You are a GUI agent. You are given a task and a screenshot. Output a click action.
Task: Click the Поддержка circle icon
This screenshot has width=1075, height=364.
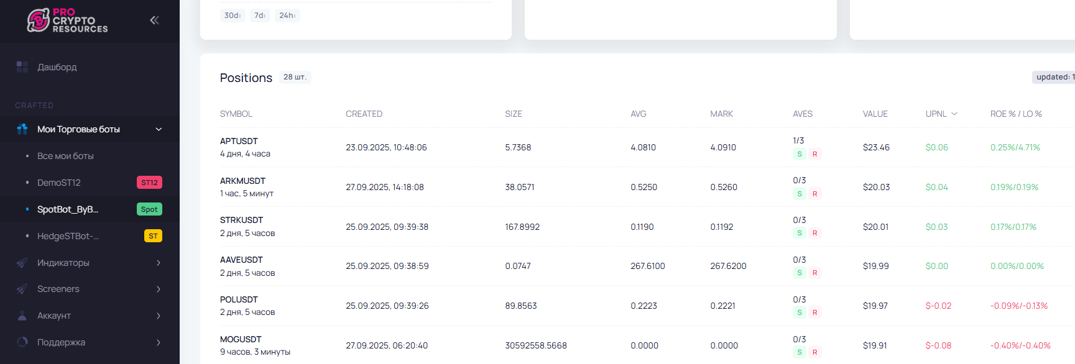(x=22, y=342)
